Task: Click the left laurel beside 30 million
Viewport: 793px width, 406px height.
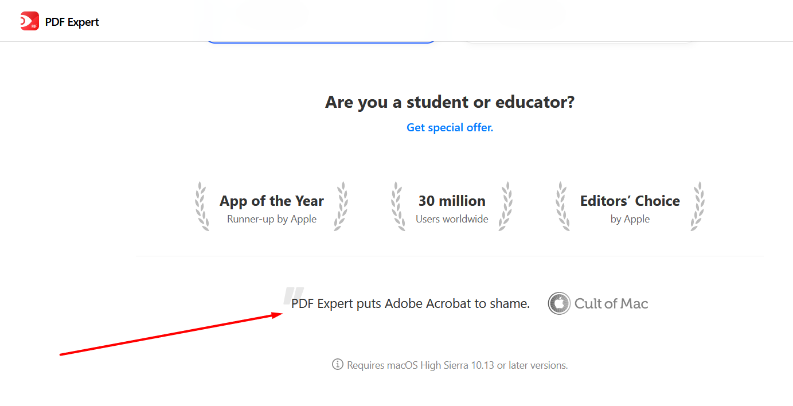Action: (398, 206)
